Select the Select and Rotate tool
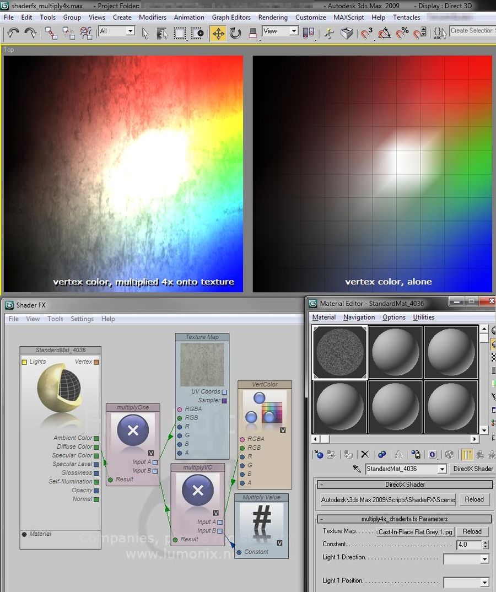Image resolution: width=496 pixels, height=592 pixels. point(235,34)
